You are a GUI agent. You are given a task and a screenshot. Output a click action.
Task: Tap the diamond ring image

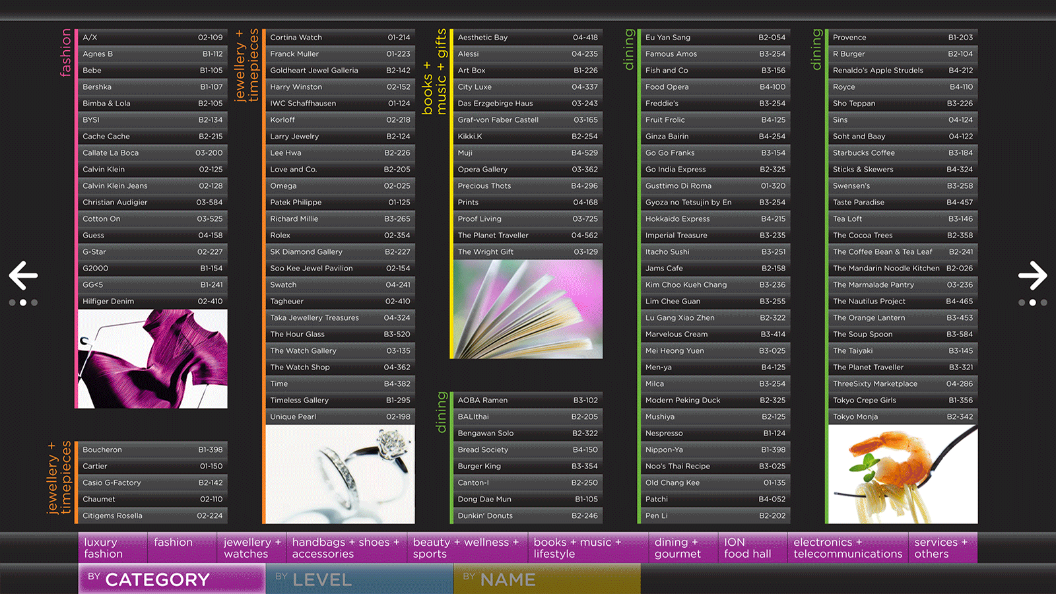tap(340, 475)
